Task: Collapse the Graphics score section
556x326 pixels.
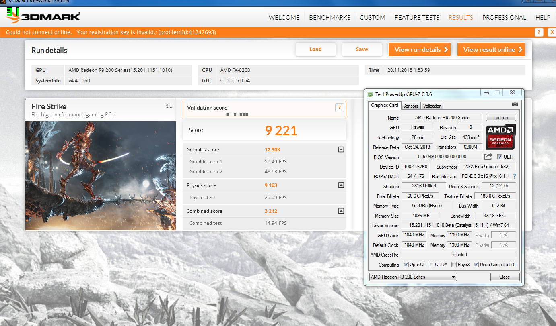Action: click(x=341, y=150)
